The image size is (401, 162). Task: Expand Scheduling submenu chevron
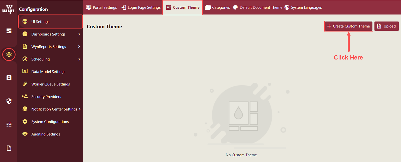tap(79, 59)
